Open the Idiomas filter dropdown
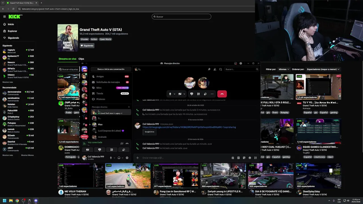The height and width of the screenshot is (204, 363). (284, 69)
